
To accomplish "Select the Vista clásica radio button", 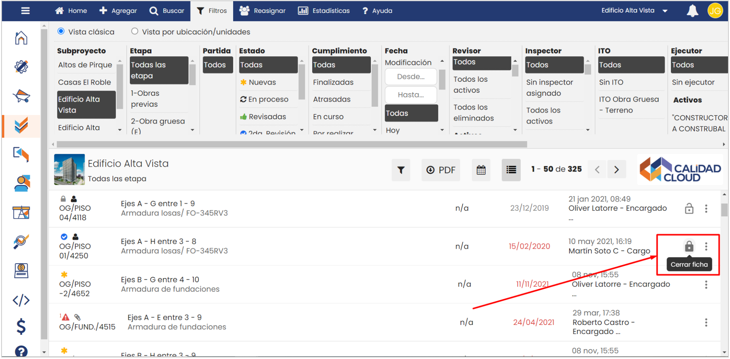I will (x=61, y=31).
